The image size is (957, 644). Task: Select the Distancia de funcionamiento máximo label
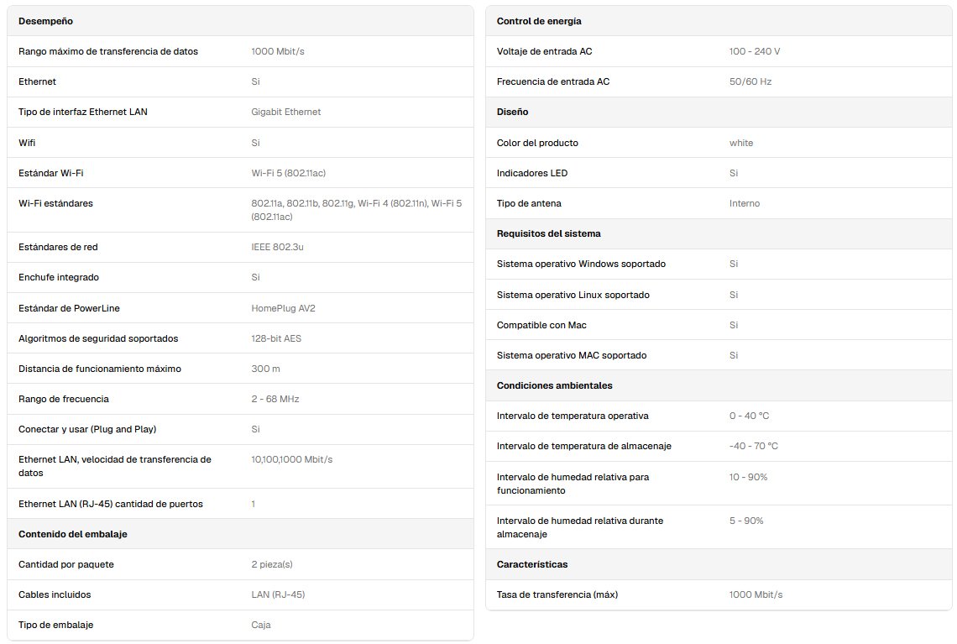tap(100, 369)
